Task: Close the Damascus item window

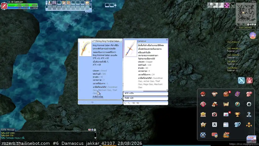Action: (167, 40)
